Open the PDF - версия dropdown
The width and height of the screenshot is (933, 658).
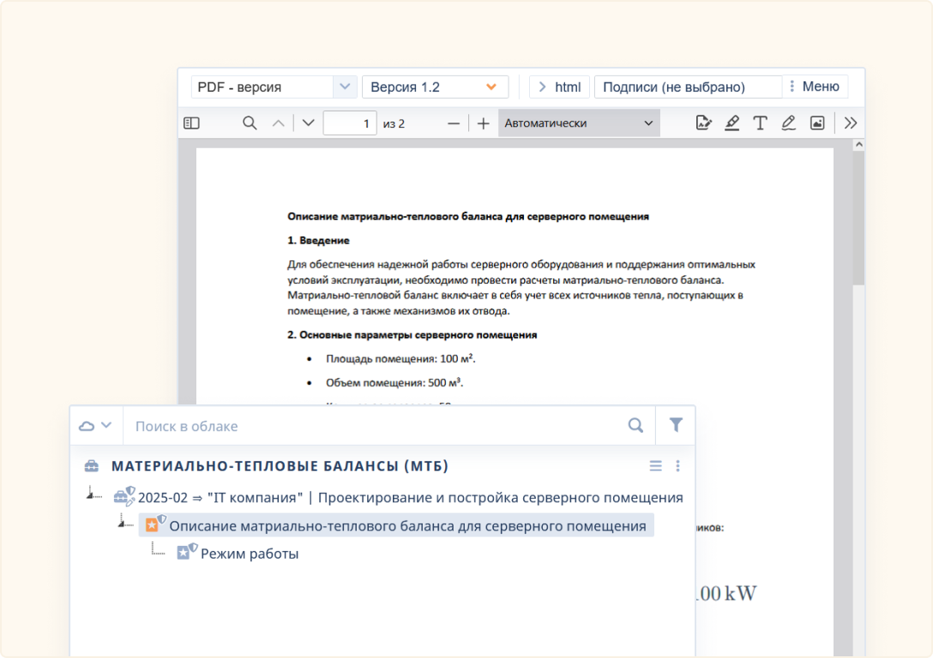(274, 87)
